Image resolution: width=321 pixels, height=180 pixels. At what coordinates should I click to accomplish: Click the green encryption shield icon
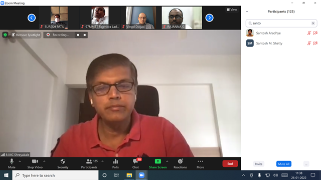(6, 35)
